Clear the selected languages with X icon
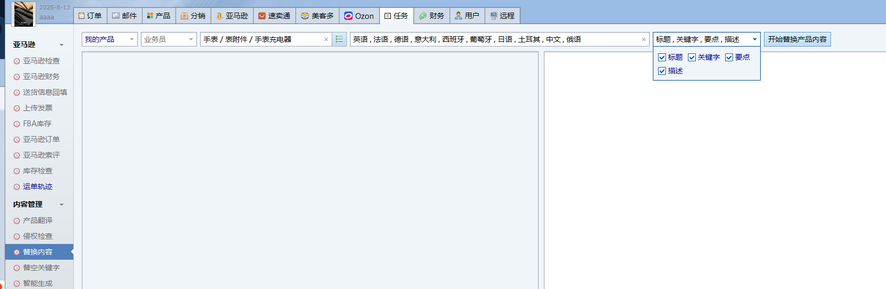 tap(643, 39)
